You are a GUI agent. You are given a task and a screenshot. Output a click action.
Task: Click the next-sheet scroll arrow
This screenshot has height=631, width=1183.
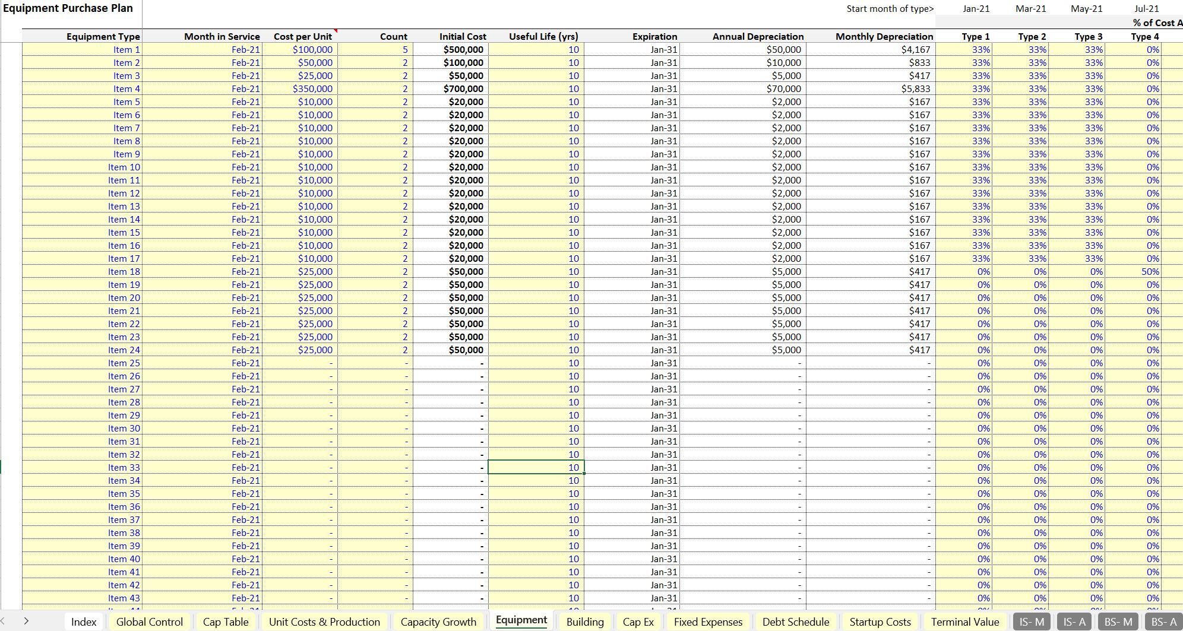[x=26, y=621]
